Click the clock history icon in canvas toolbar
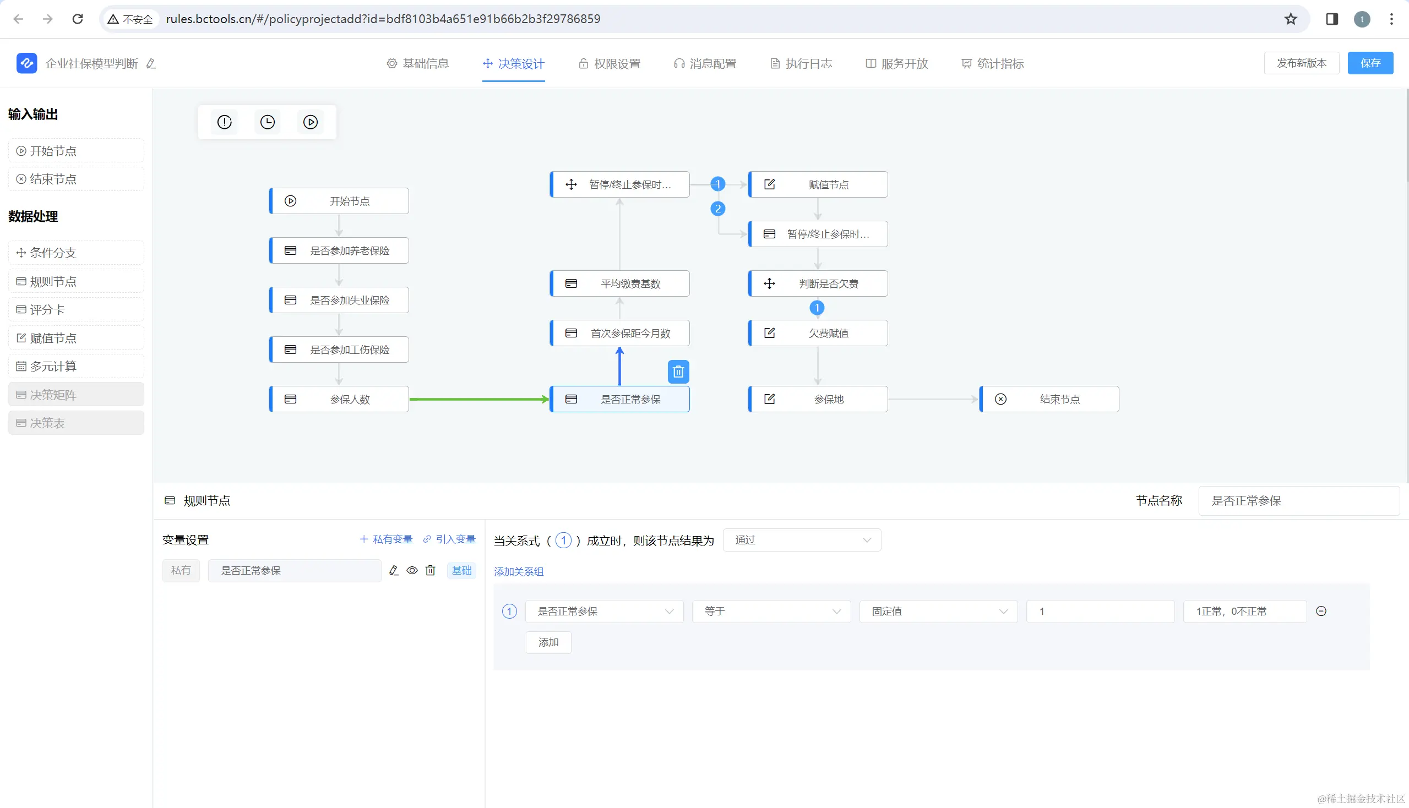The height and width of the screenshot is (808, 1409). (x=267, y=122)
